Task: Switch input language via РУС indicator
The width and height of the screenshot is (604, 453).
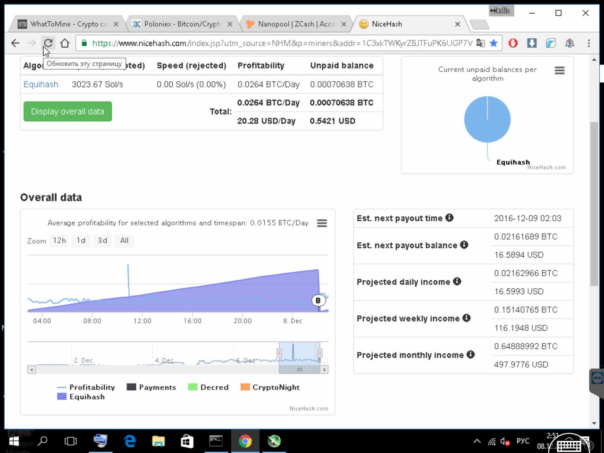Action: click(523, 441)
